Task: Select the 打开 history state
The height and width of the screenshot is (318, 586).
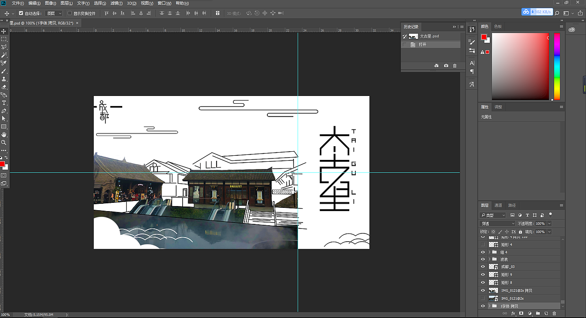Action: (431, 45)
